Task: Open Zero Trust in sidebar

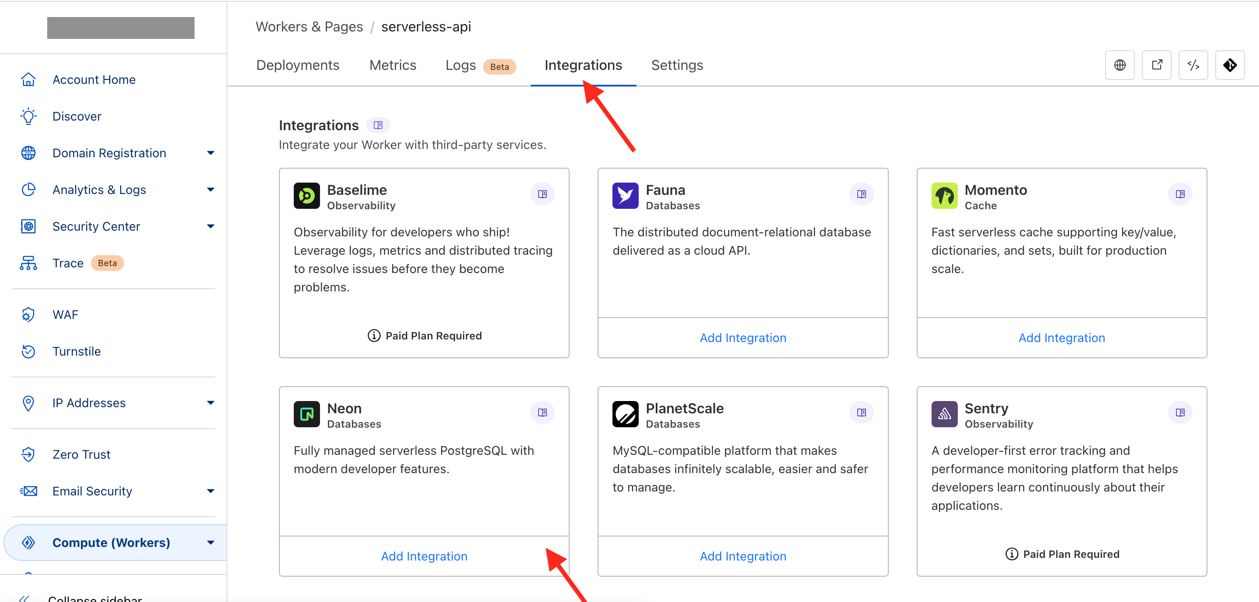Action: (81, 454)
